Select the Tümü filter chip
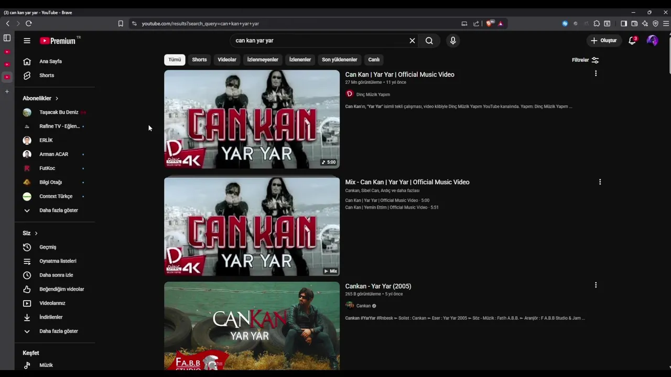 point(175,60)
